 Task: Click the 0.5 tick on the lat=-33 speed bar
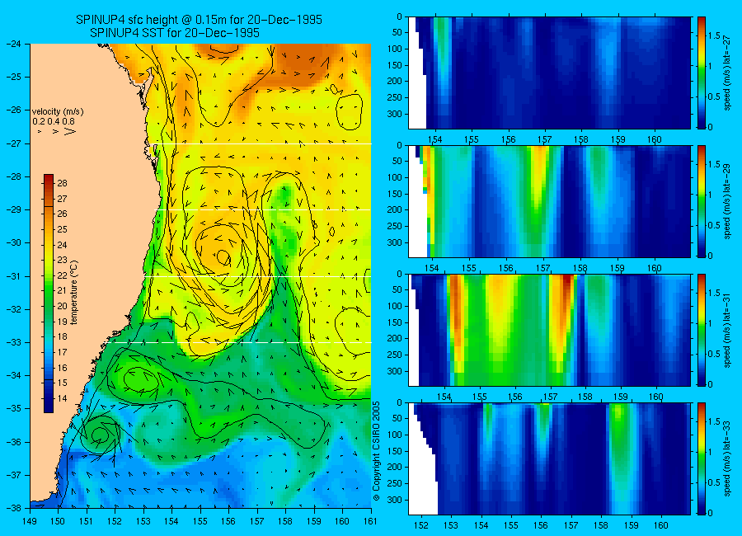click(x=714, y=482)
